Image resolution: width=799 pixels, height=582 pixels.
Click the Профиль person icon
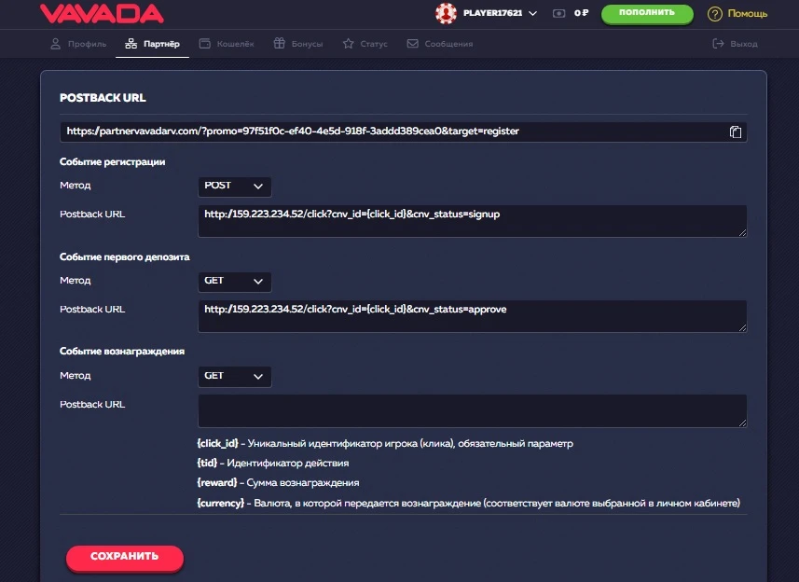tap(56, 44)
